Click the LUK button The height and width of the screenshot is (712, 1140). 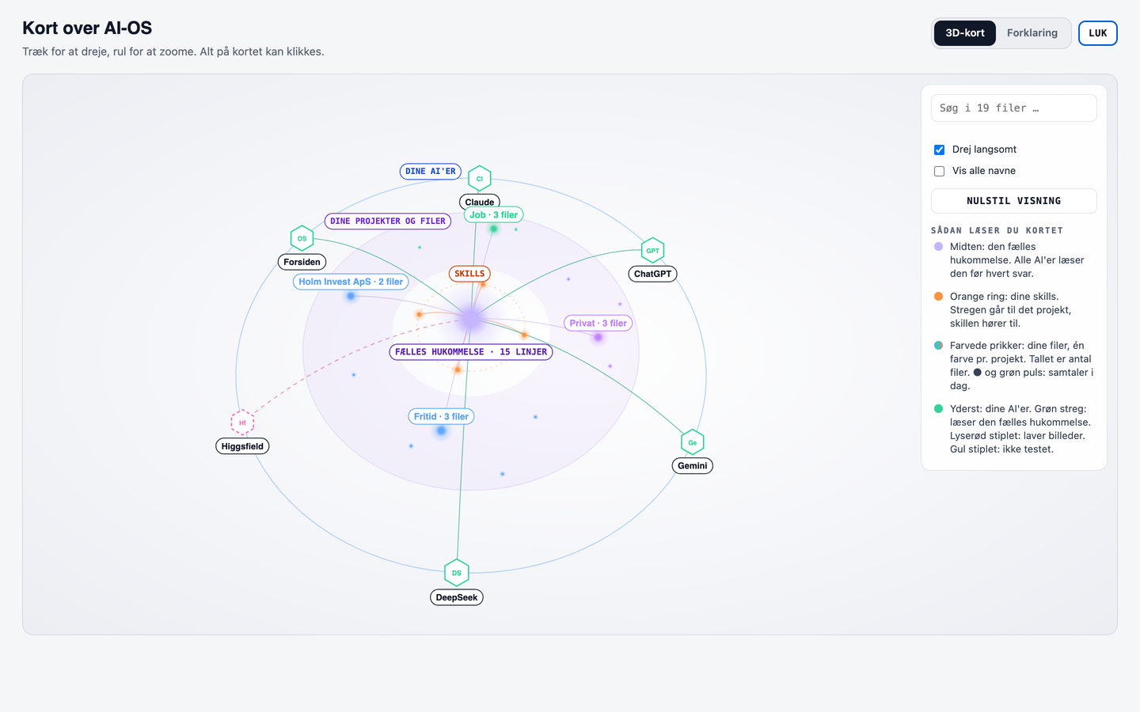point(1098,33)
